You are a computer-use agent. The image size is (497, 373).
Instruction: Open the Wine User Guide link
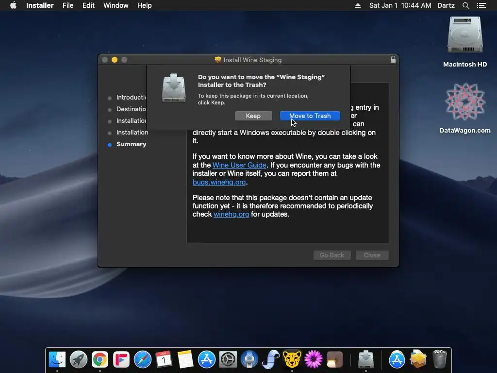239,165
